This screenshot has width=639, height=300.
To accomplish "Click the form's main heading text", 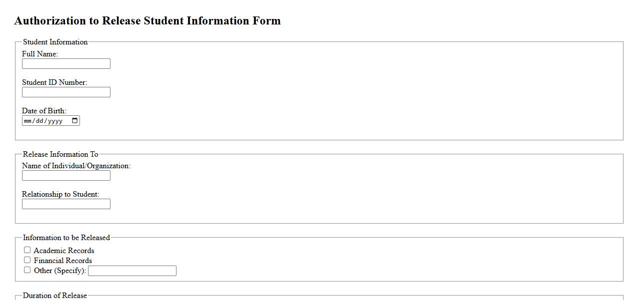I will 147,21.
